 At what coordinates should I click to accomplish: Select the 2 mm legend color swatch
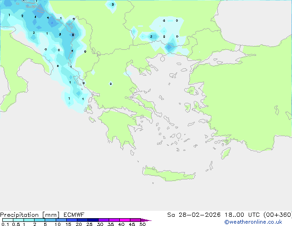pos(40,220)
